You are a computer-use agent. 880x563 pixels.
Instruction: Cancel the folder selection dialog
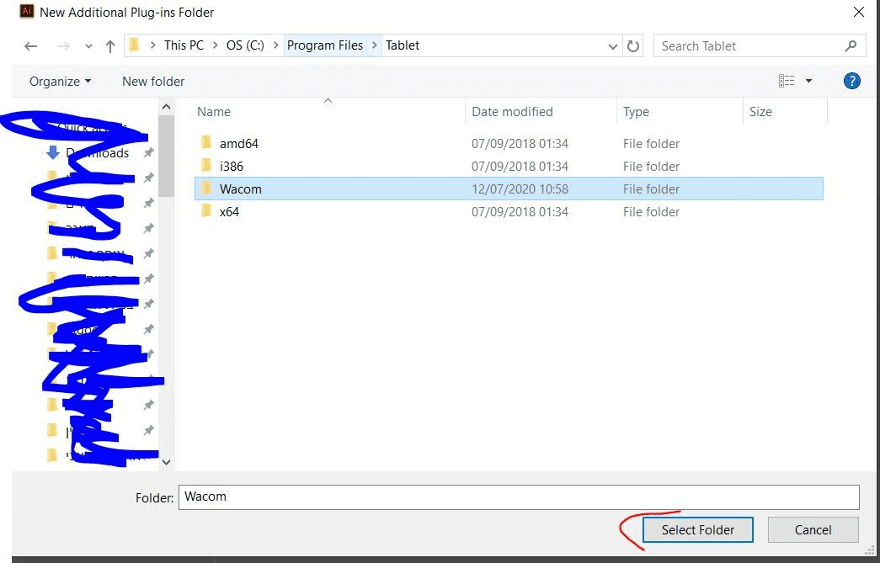(813, 530)
